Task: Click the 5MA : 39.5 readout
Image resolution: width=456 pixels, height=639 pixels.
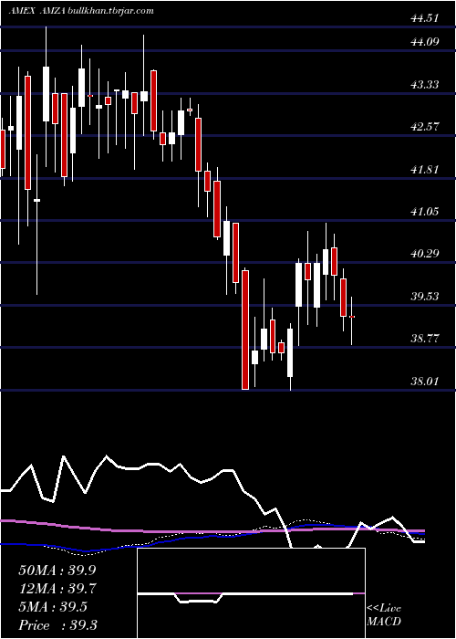Action: coord(53,607)
